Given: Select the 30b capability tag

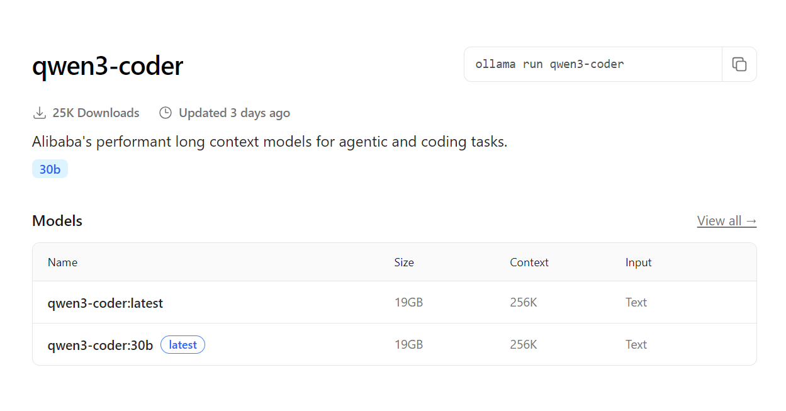Looking at the screenshot, I should [x=50, y=169].
